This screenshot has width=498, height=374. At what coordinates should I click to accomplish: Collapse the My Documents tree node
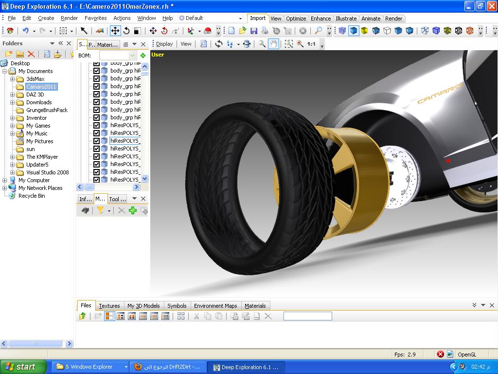[x=4, y=71]
